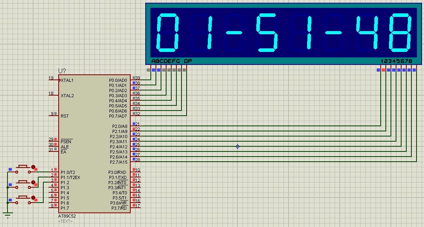Click the <TEXT> placeholder under the chip
The width and height of the screenshot is (424, 227).
click(65, 221)
